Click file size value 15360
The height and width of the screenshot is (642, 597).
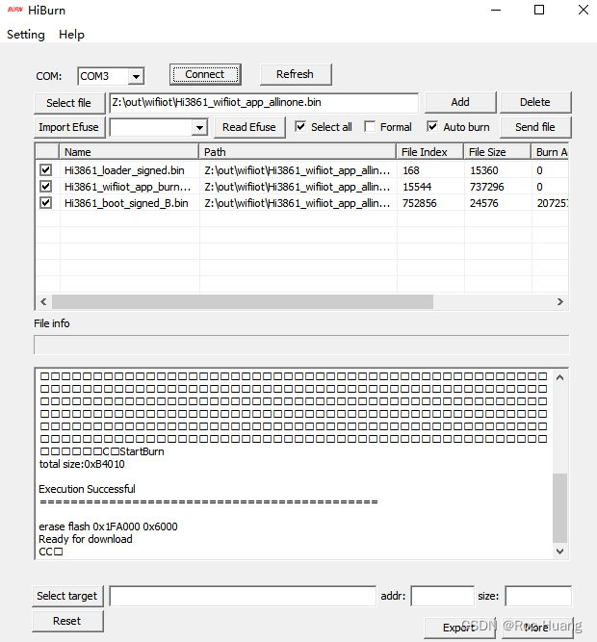tap(484, 170)
